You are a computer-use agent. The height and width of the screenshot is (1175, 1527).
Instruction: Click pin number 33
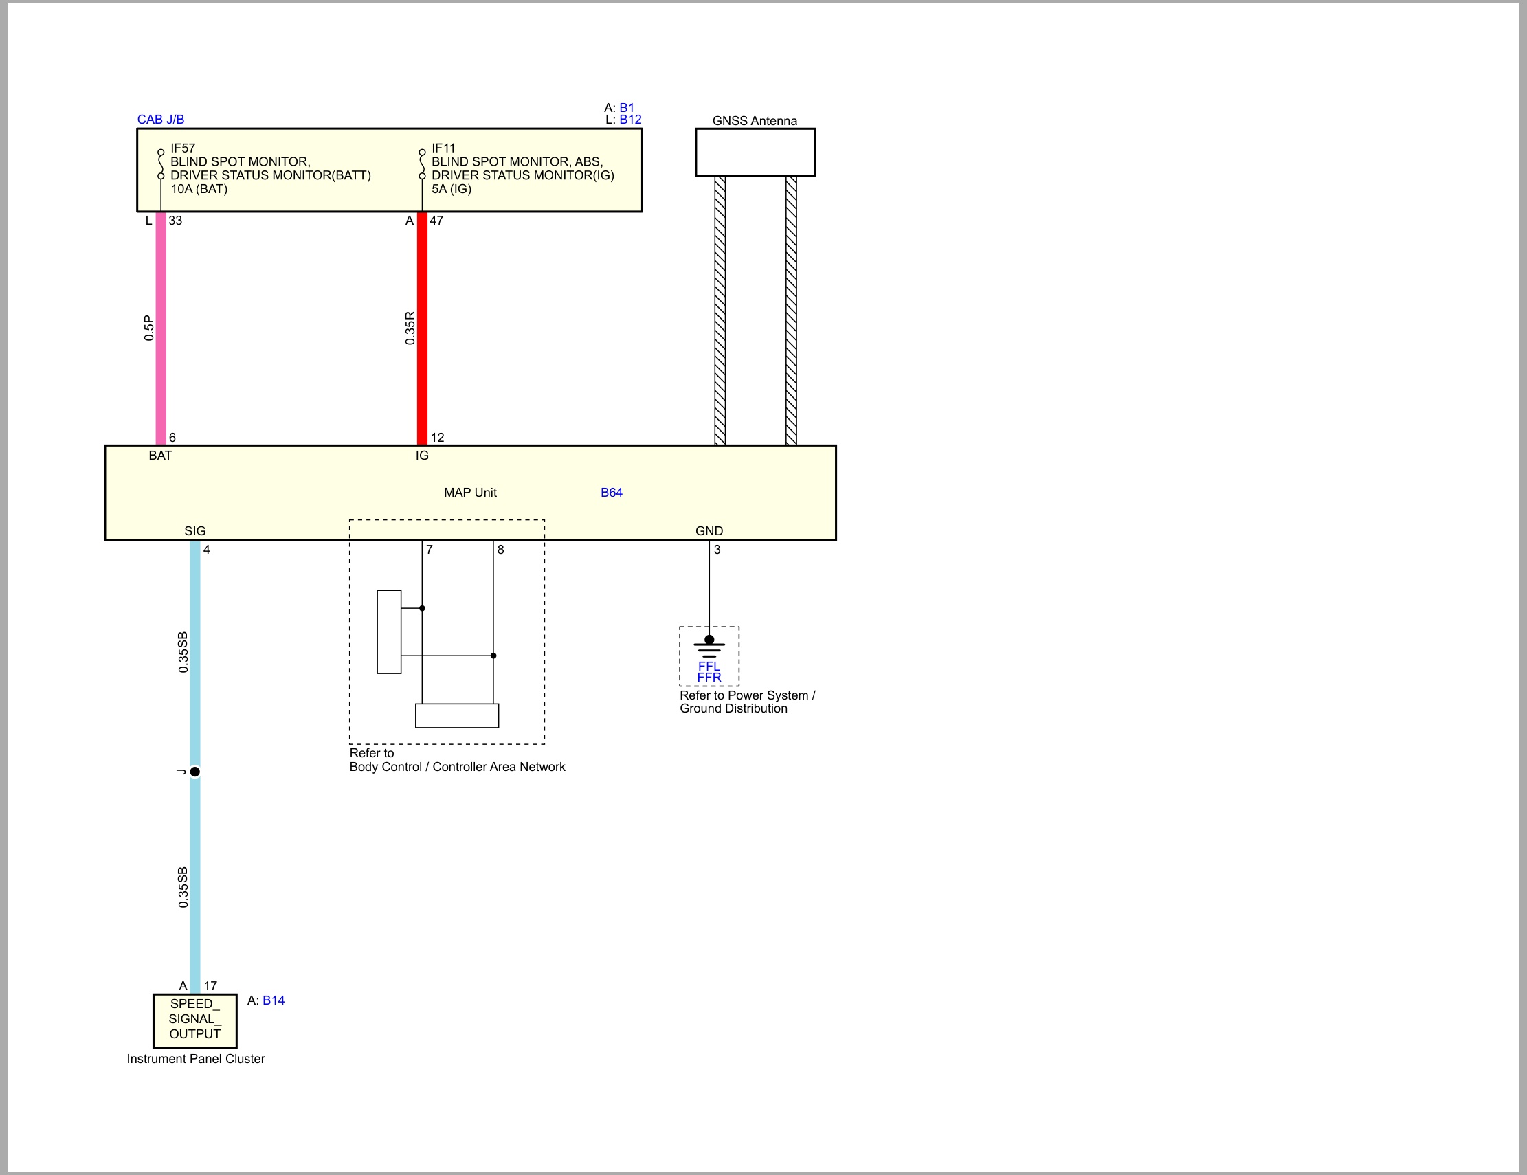[175, 221]
